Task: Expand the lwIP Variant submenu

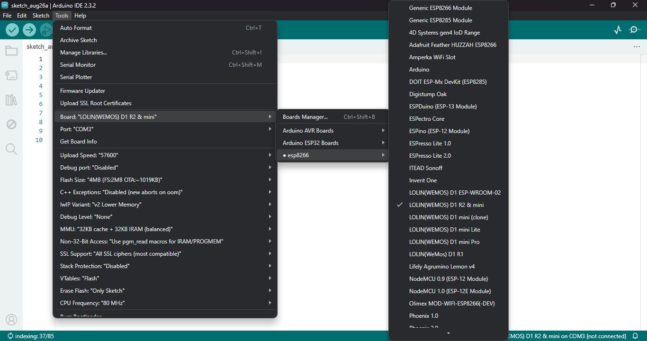Action: [165, 205]
